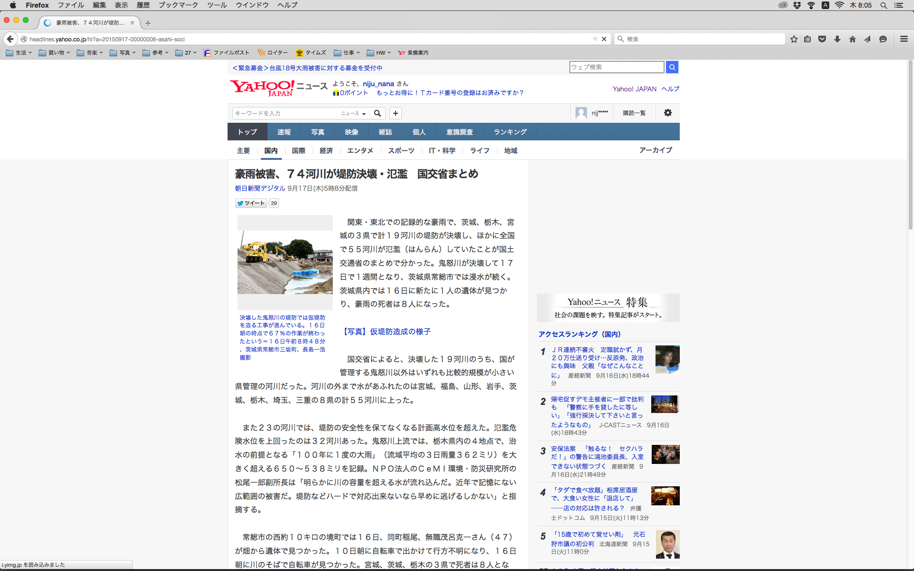
Task: Click plus button beside keyword search
Action: click(395, 113)
